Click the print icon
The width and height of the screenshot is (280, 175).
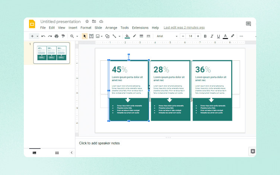click(x=57, y=36)
